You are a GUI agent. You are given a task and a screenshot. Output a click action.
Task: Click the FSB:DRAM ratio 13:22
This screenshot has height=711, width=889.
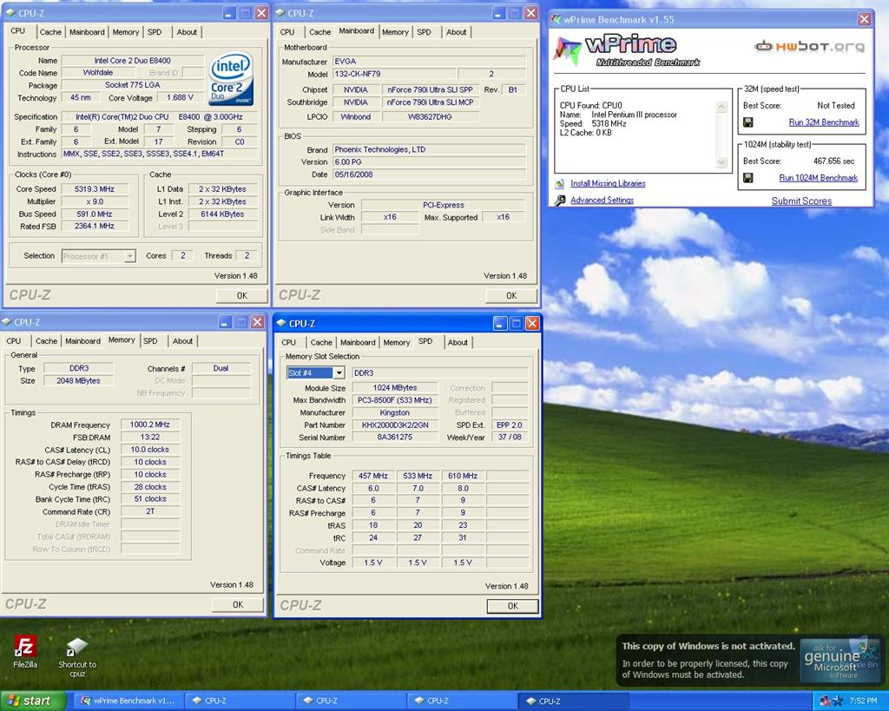[x=149, y=438]
